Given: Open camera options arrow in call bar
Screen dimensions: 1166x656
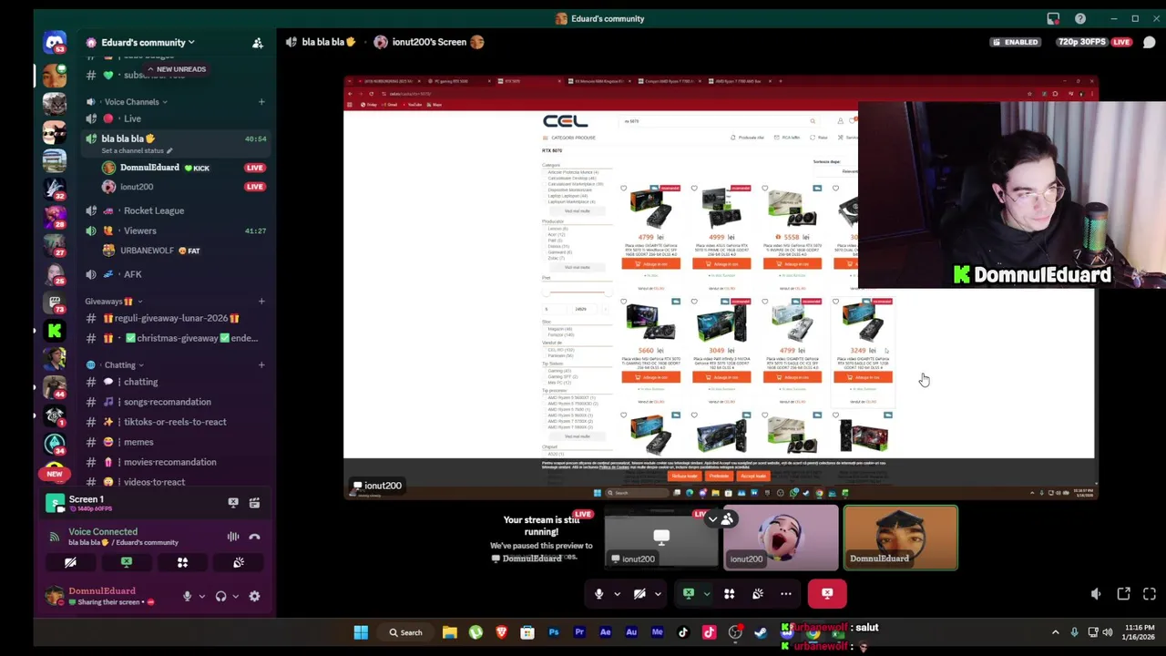Looking at the screenshot, I should click(658, 594).
